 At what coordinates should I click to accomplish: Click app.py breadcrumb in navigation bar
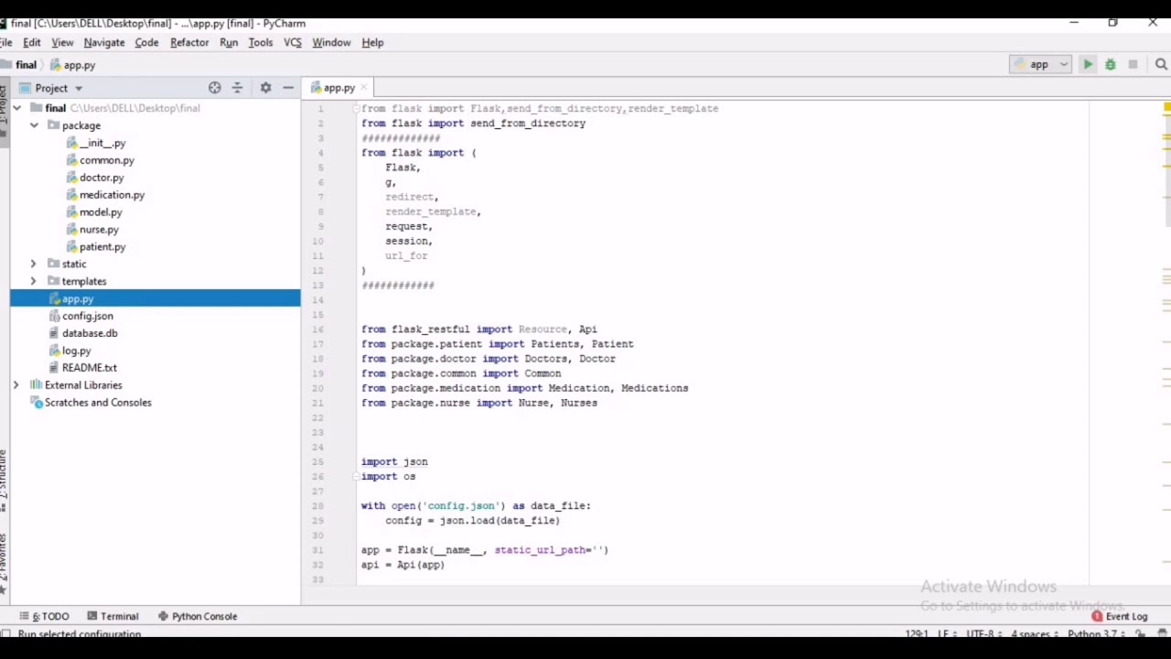tap(72, 65)
